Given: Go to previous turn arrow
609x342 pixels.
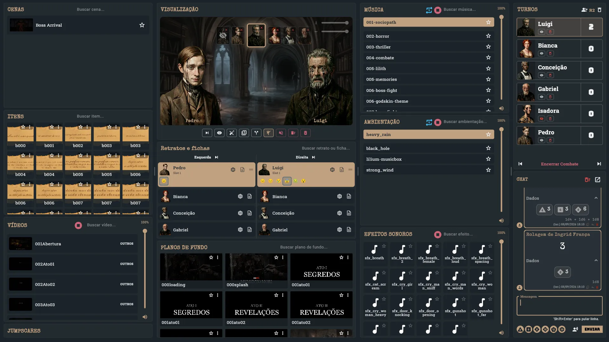Looking at the screenshot, I should click(520, 164).
